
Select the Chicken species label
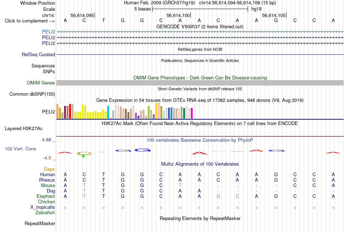tap(46, 202)
